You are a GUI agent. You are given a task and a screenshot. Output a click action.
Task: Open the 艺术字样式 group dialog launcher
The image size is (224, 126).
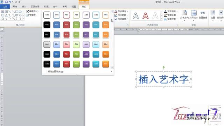177,25
